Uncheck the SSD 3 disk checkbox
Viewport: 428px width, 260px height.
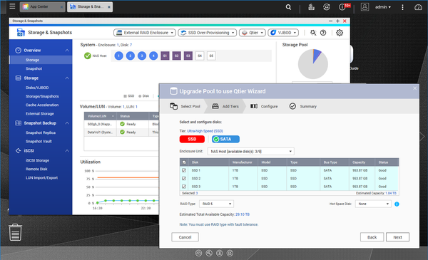tap(184, 187)
